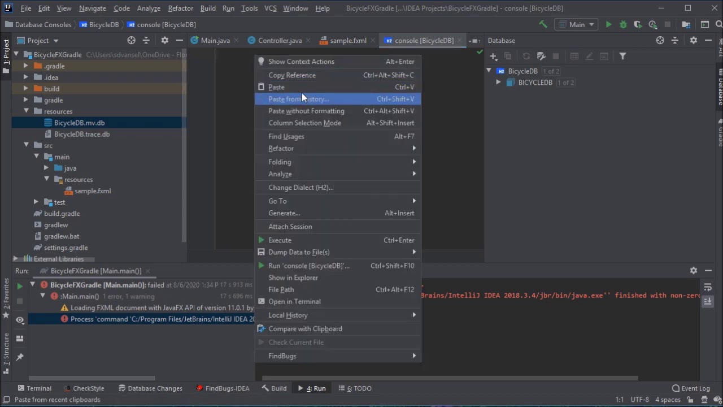Click the Project Structure folder icon
The image size is (723, 407).
(x=686, y=24)
